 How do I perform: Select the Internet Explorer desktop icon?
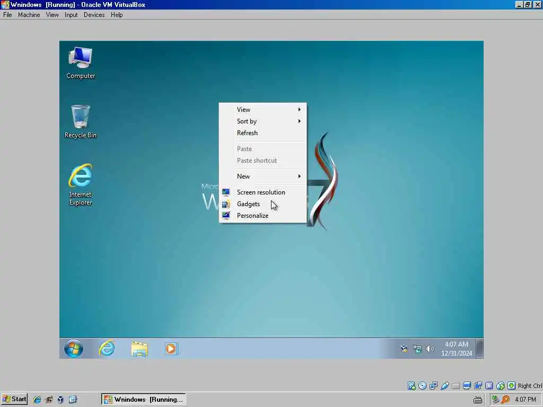coord(81,185)
